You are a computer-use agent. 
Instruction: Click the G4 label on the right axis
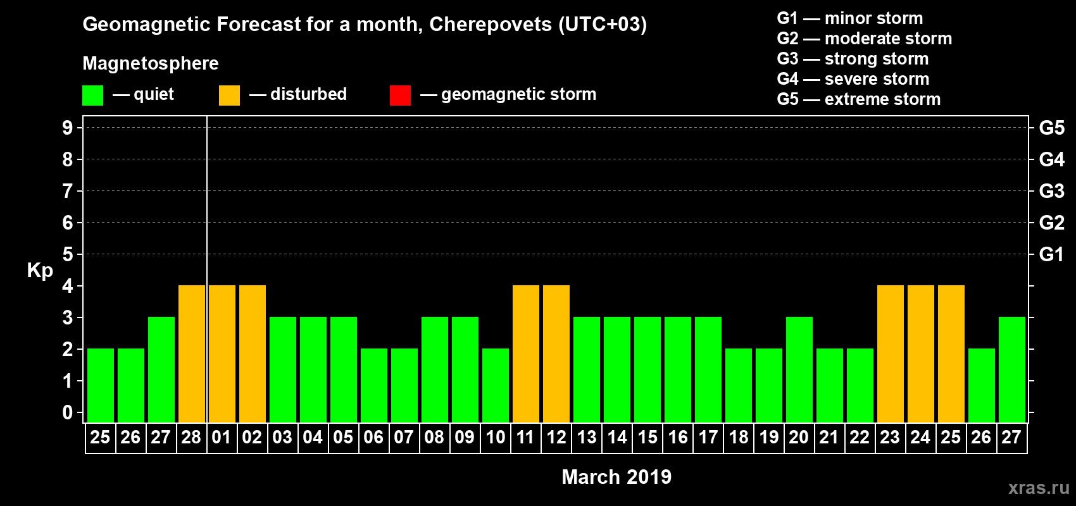pyautogui.click(x=1052, y=159)
